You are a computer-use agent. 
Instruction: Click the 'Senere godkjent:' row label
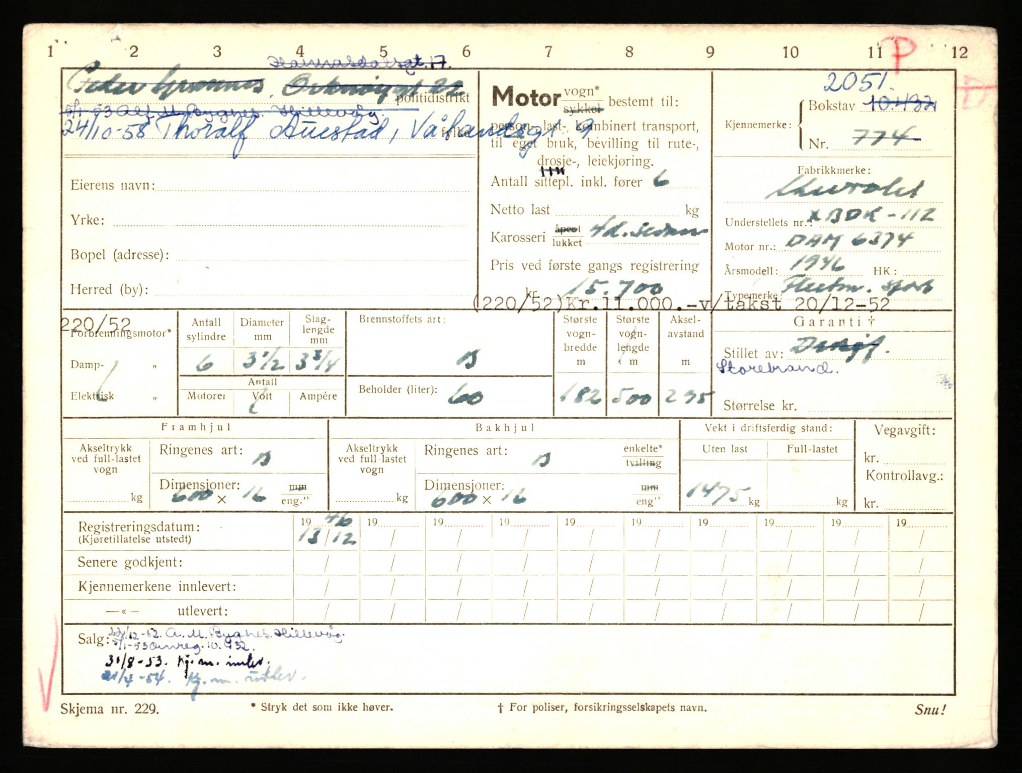tap(130, 562)
